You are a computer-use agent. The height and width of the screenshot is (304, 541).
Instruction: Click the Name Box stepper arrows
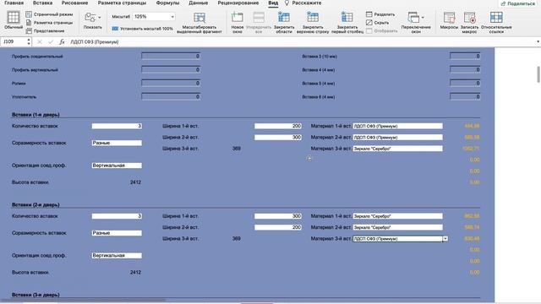point(29,41)
